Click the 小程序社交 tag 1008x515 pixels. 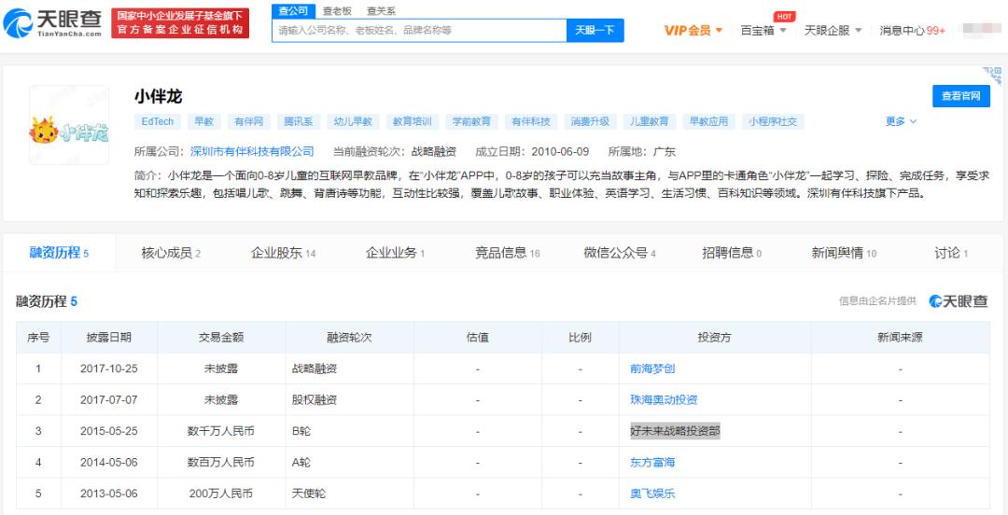(773, 121)
